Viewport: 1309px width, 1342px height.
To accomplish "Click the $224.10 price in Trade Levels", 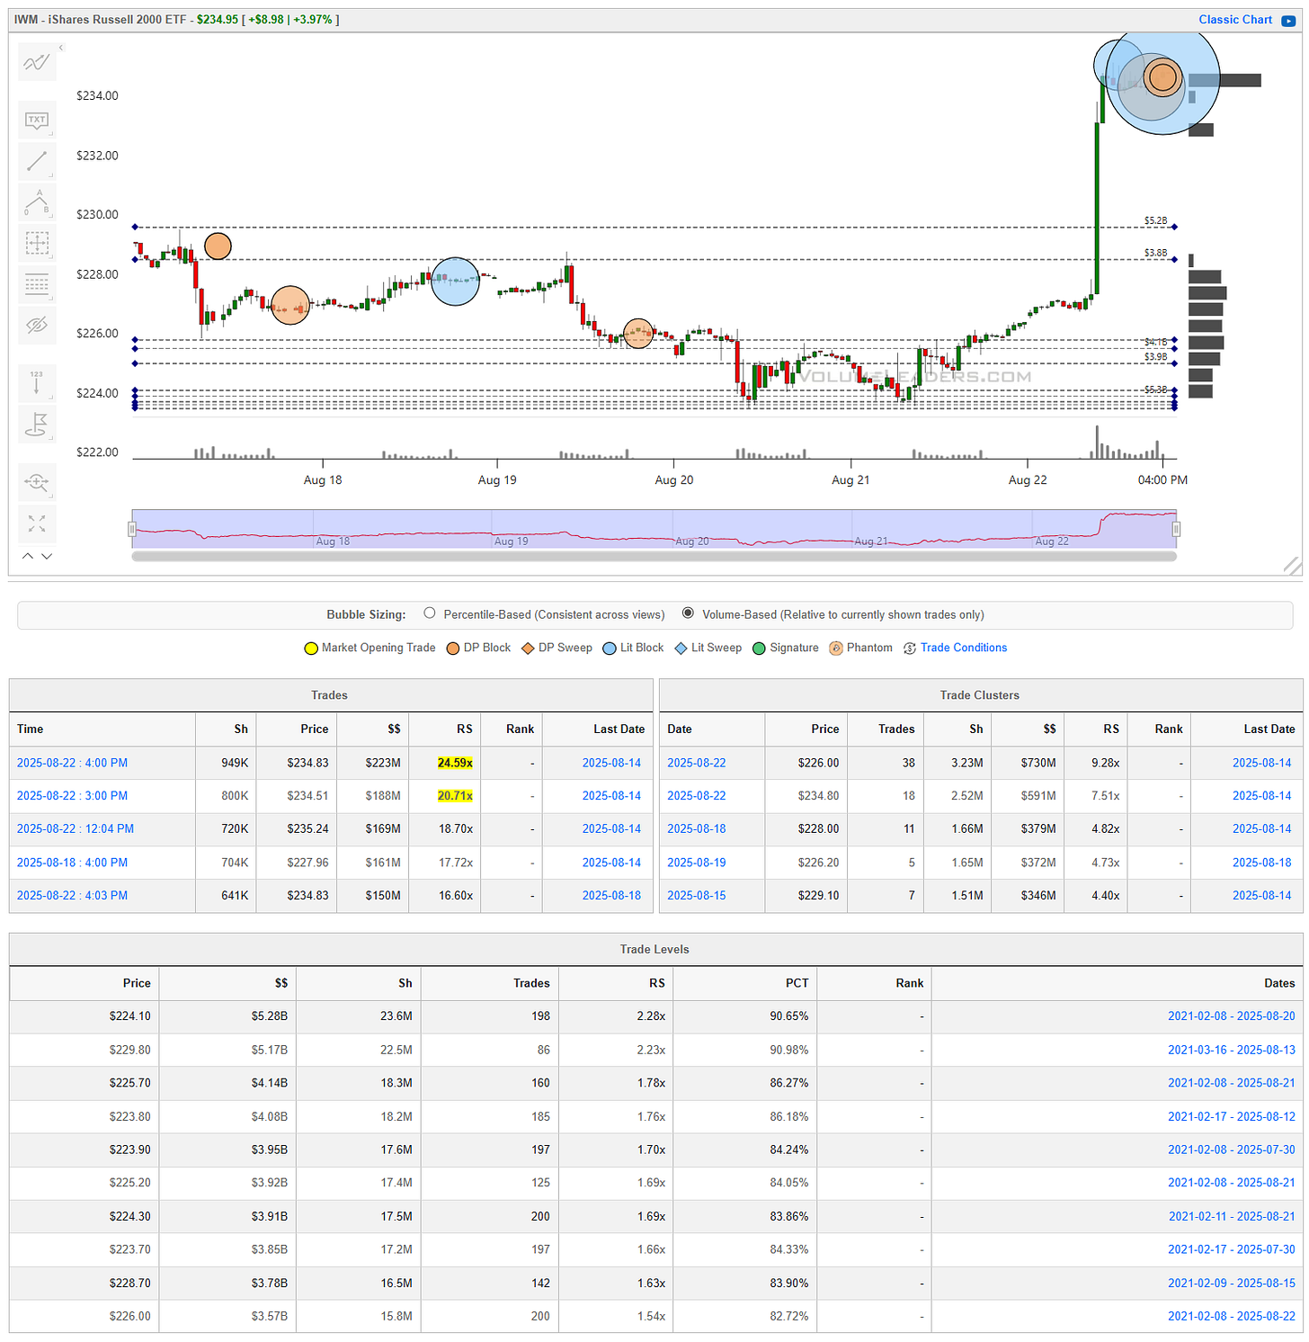I will (130, 1015).
